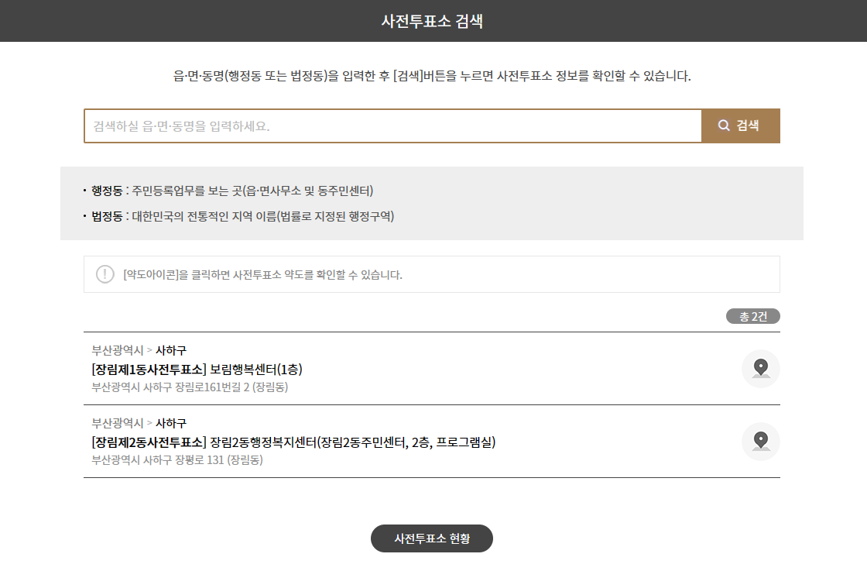Click the 약도아이콘 notice message text

pos(263,275)
